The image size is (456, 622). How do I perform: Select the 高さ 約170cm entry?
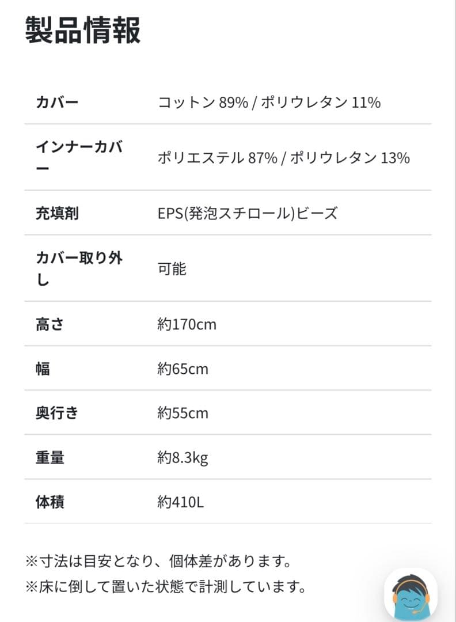tap(187, 324)
